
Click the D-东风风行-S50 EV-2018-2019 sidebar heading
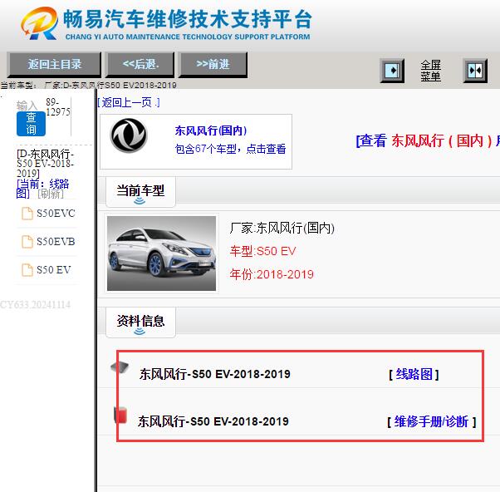click(x=45, y=164)
